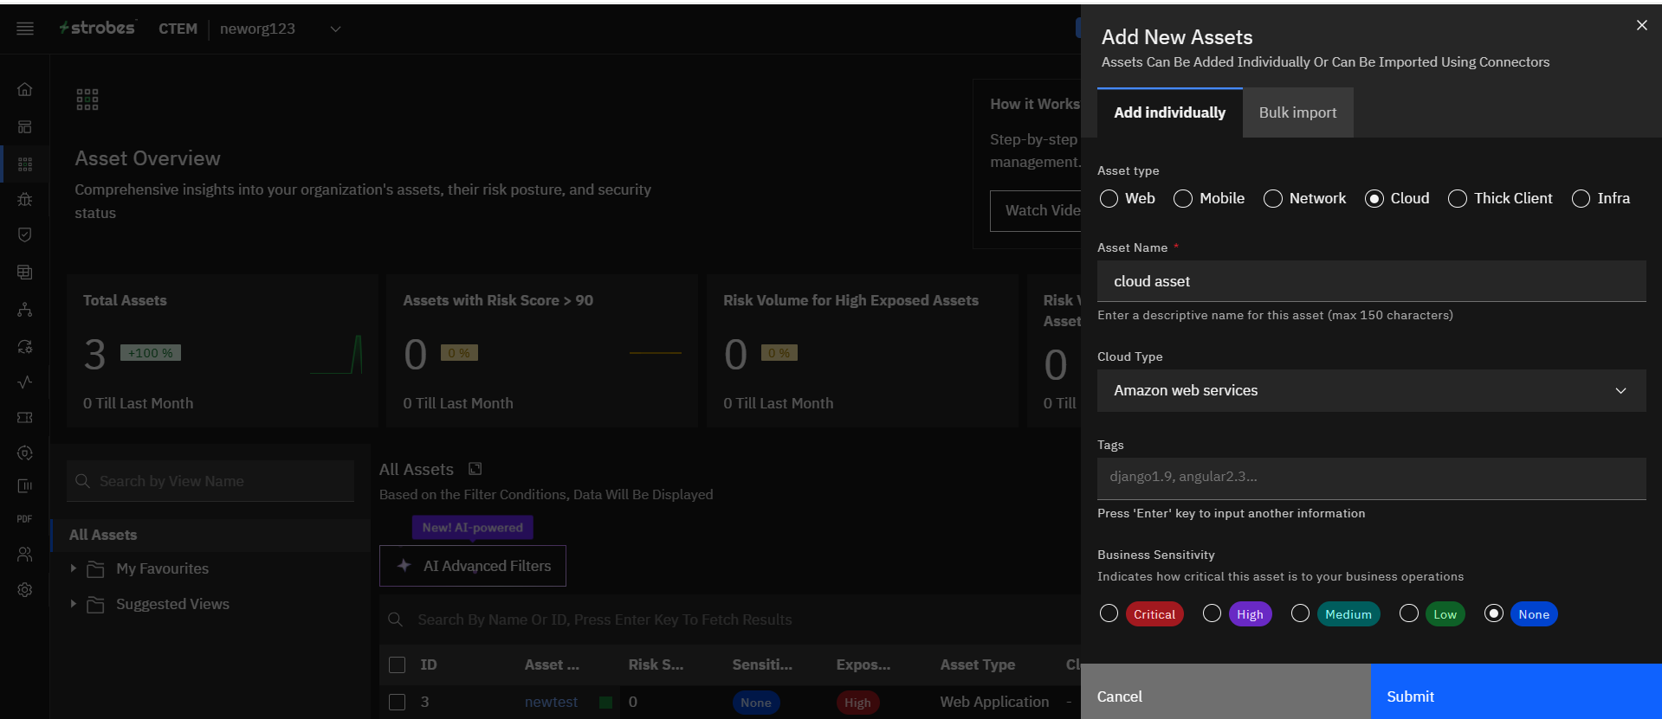This screenshot has width=1662, height=719.
Task: Open the newtest asset link
Action: point(551,702)
